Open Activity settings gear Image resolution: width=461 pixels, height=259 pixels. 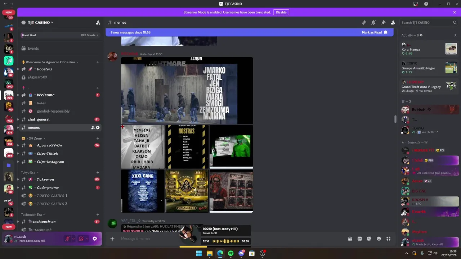tap(421, 35)
